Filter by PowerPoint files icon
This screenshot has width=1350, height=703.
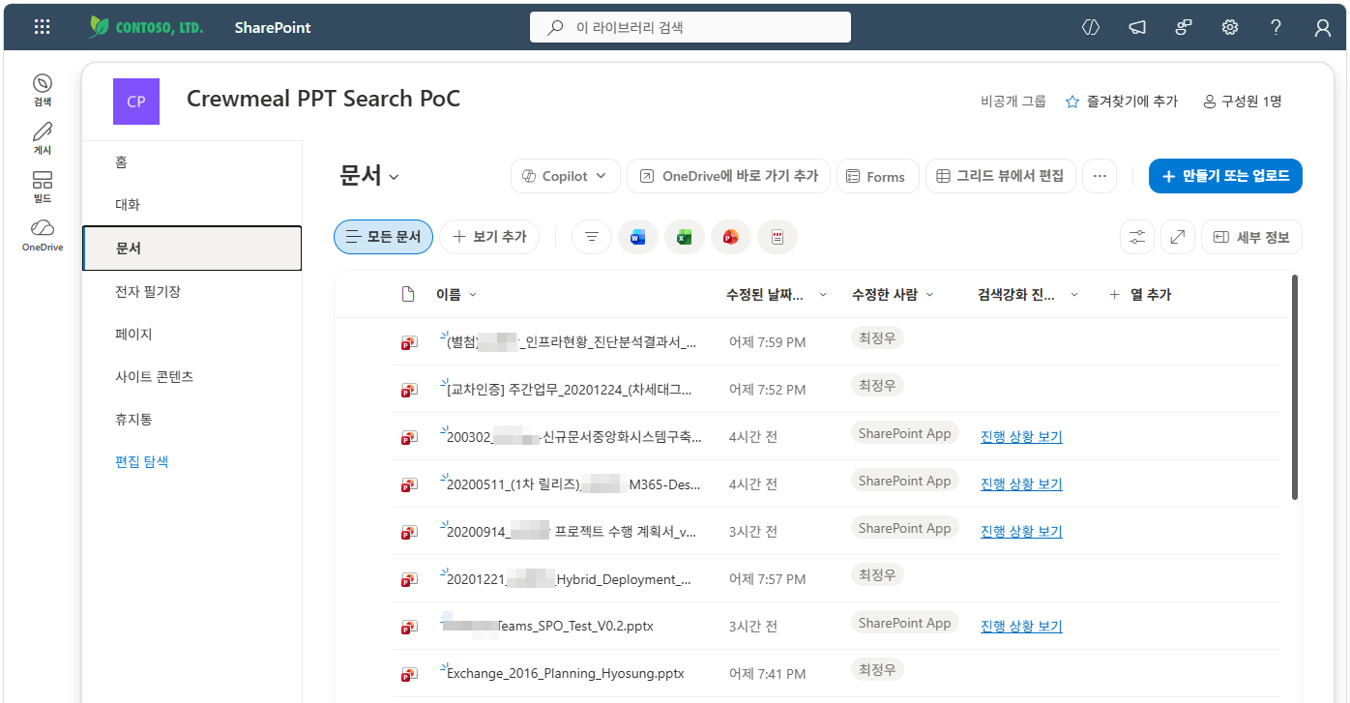731,237
